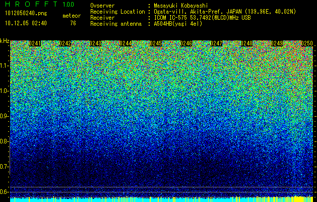Click the HROFFT 1.0.0 title text
This screenshot has height=202, width=317.
[x=40, y=4]
